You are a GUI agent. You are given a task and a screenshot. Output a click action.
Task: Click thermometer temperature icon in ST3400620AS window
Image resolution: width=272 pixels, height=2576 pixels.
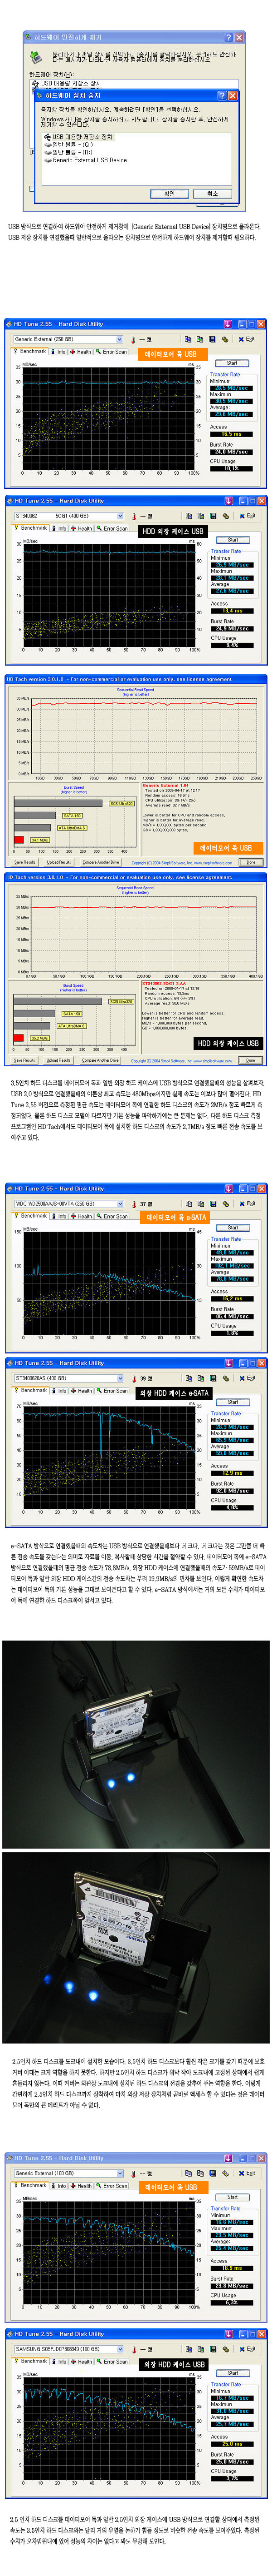tap(135, 1378)
